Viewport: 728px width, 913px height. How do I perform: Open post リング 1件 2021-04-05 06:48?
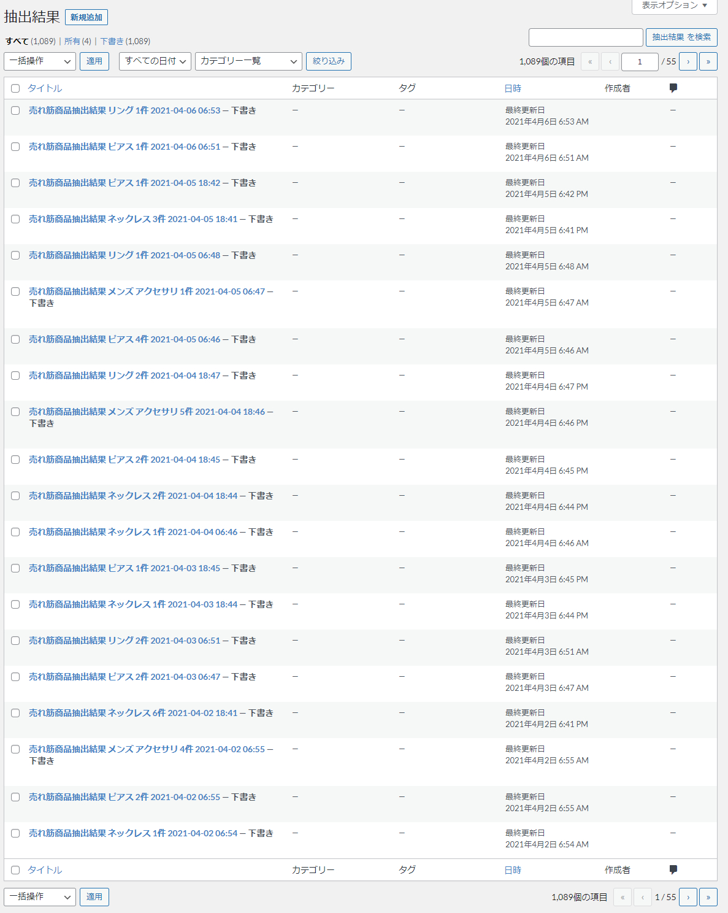125,255
